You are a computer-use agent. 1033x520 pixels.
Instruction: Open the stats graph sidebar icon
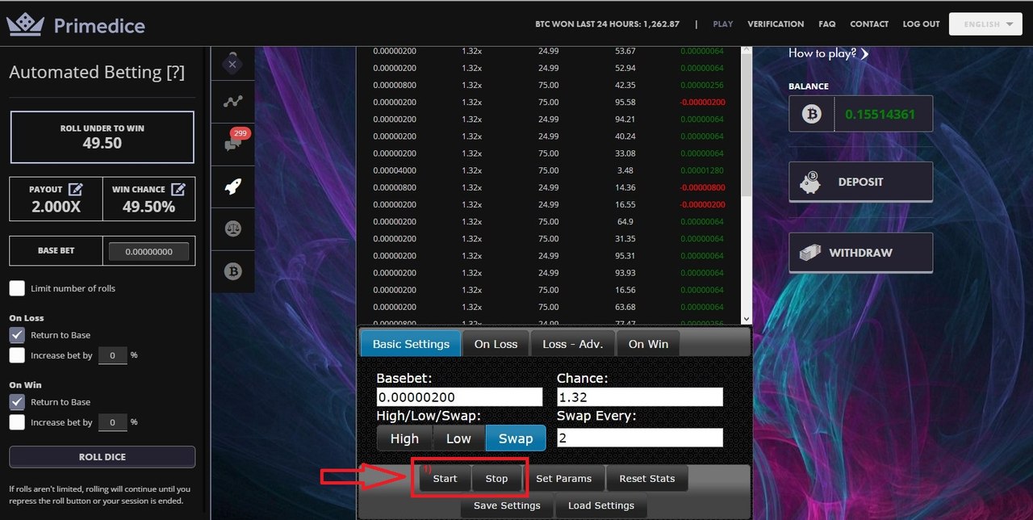pos(232,102)
